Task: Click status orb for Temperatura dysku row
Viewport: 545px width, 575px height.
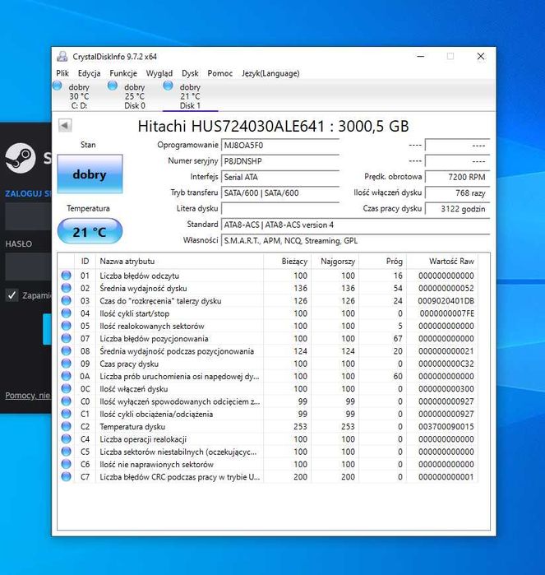Action: [x=67, y=426]
